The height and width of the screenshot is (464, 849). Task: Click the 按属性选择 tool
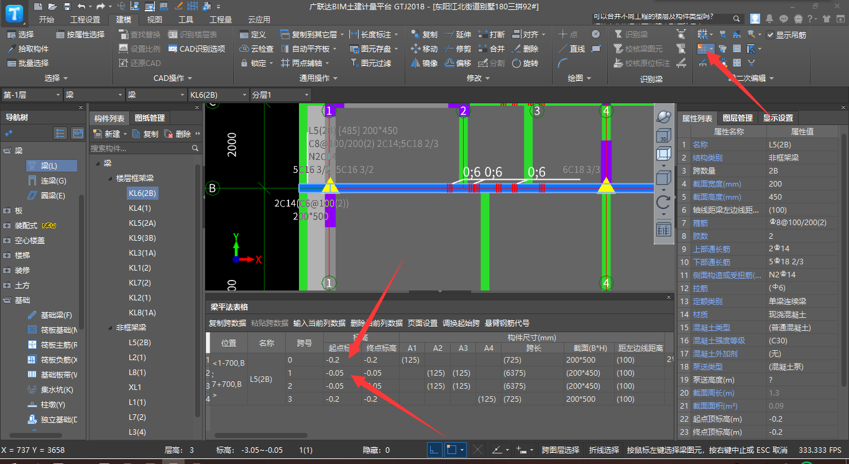[x=80, y=34]
